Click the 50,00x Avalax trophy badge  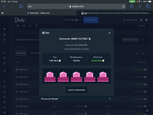[131, 40]
